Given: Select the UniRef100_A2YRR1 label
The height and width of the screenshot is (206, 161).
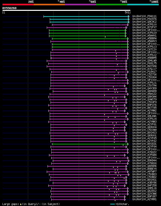Looking at the screenshot, I should point(144,199).
